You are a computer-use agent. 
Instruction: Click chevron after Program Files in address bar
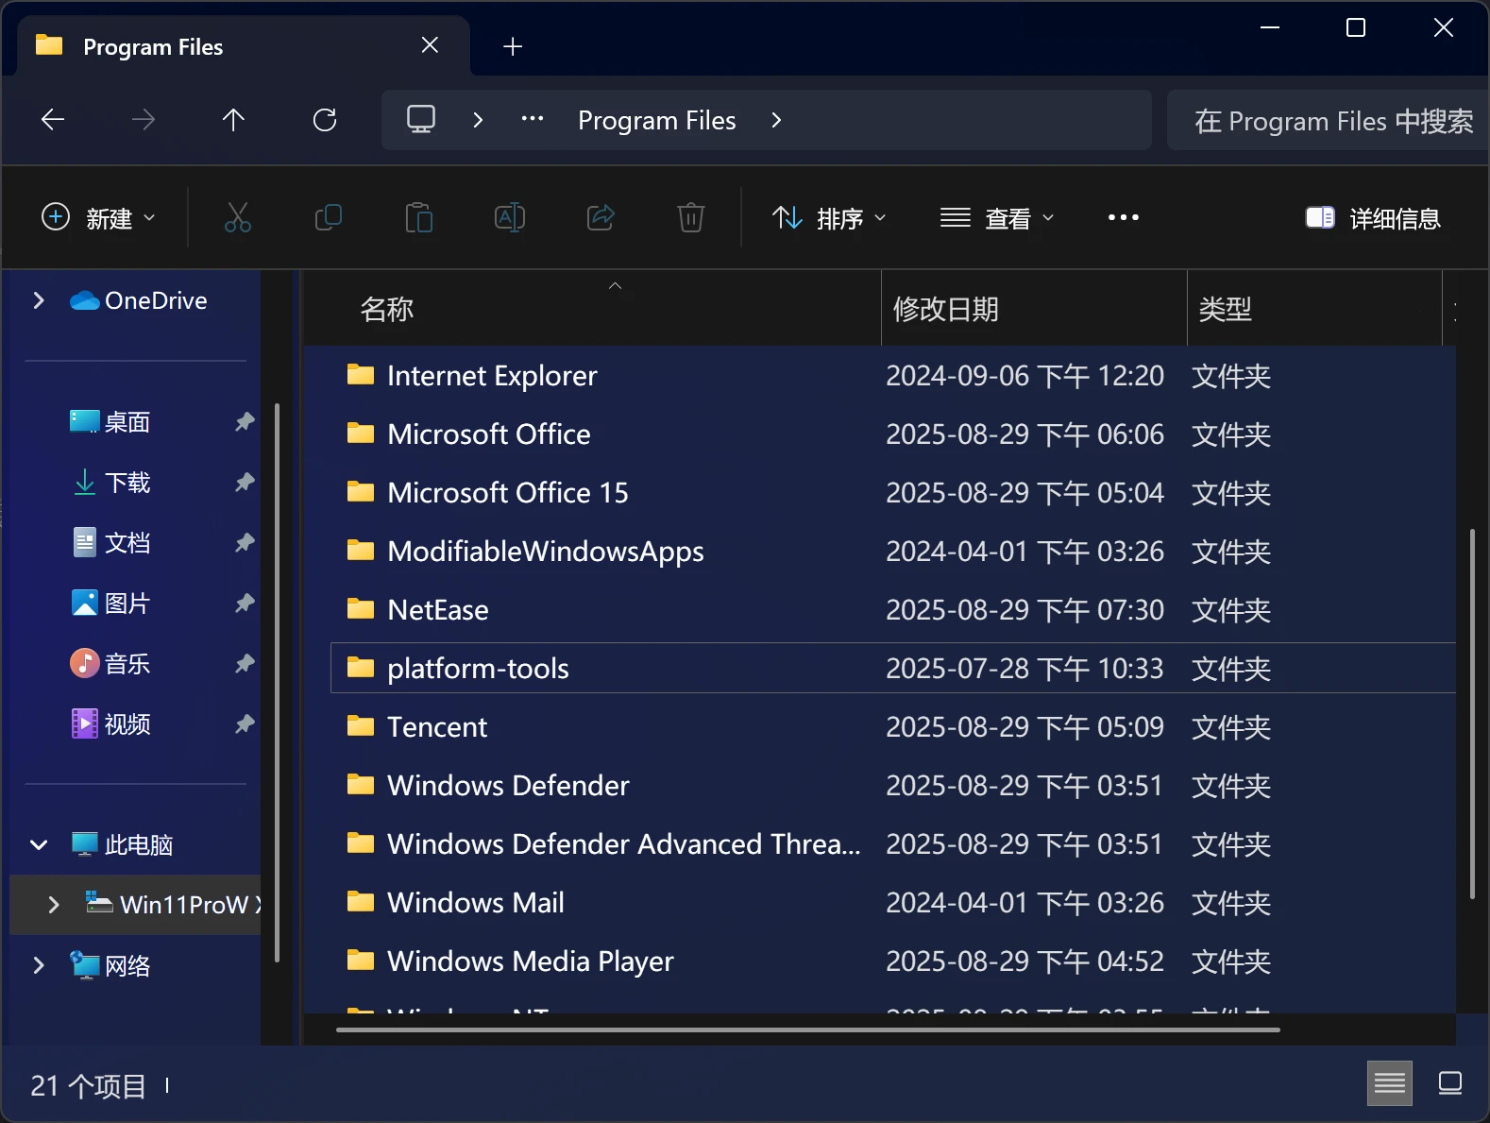click(776, 120)
